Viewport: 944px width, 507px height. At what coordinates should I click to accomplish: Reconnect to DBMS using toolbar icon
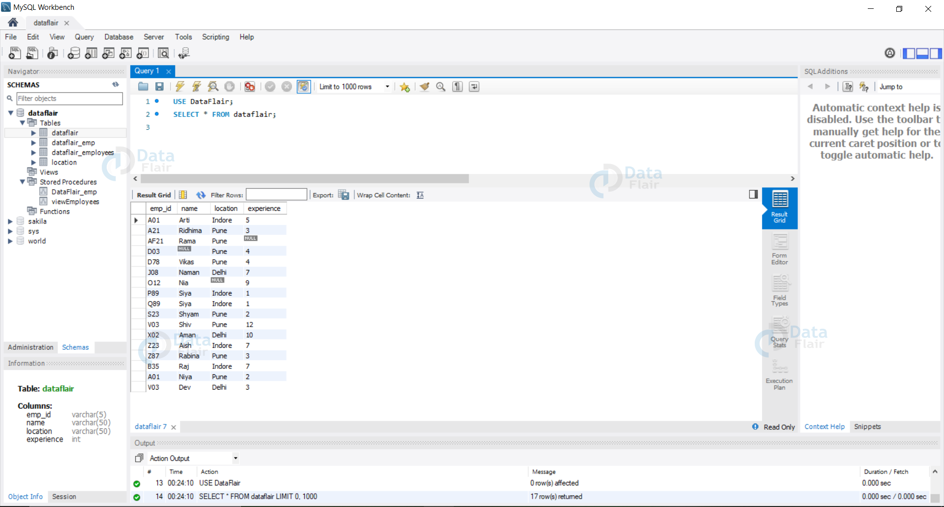[x=184, y=53]
